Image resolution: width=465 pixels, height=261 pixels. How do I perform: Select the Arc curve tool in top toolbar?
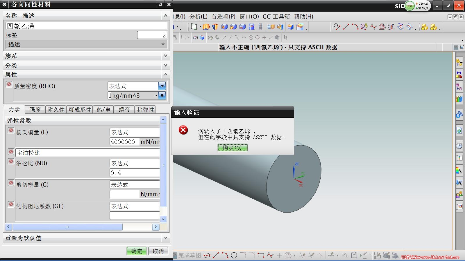pyautogui.click(x=355, y=27)
